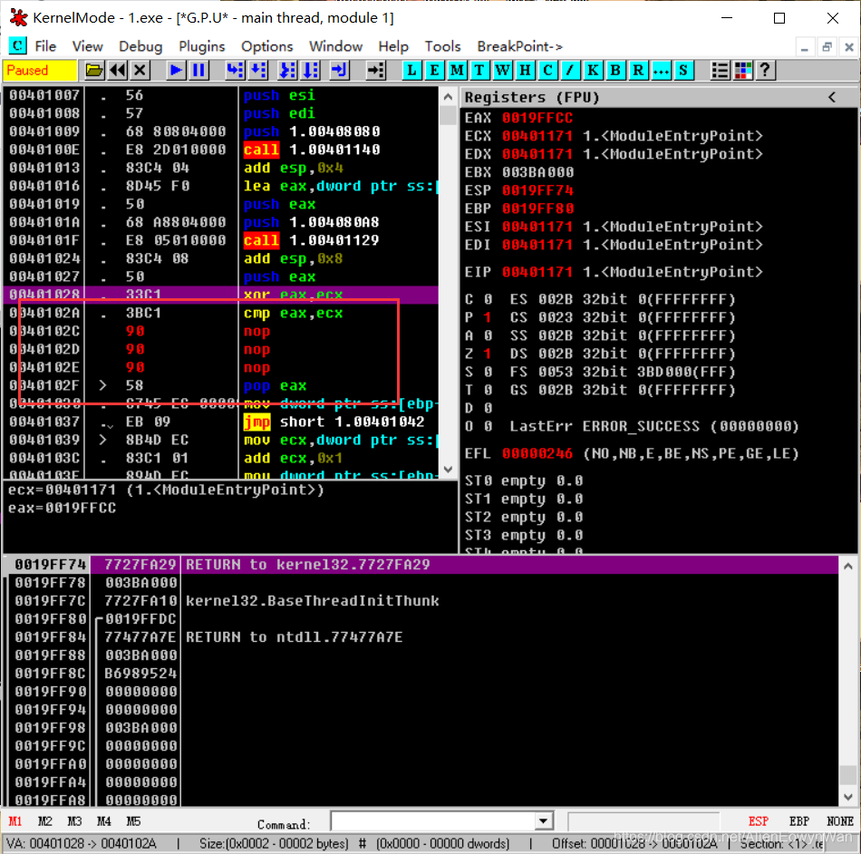Viewport: 861px width, 854px height.
Task: Show the Log window with L button
Action: pos(411,71)
